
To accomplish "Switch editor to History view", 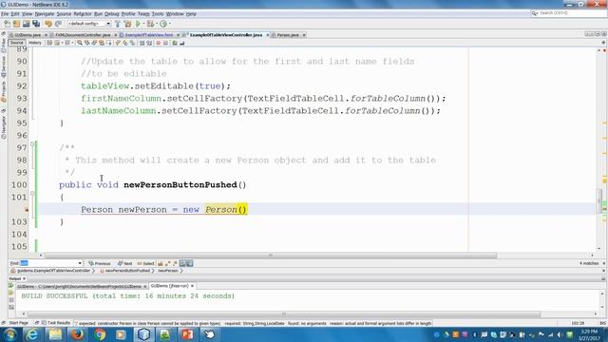I will (35, 43).
